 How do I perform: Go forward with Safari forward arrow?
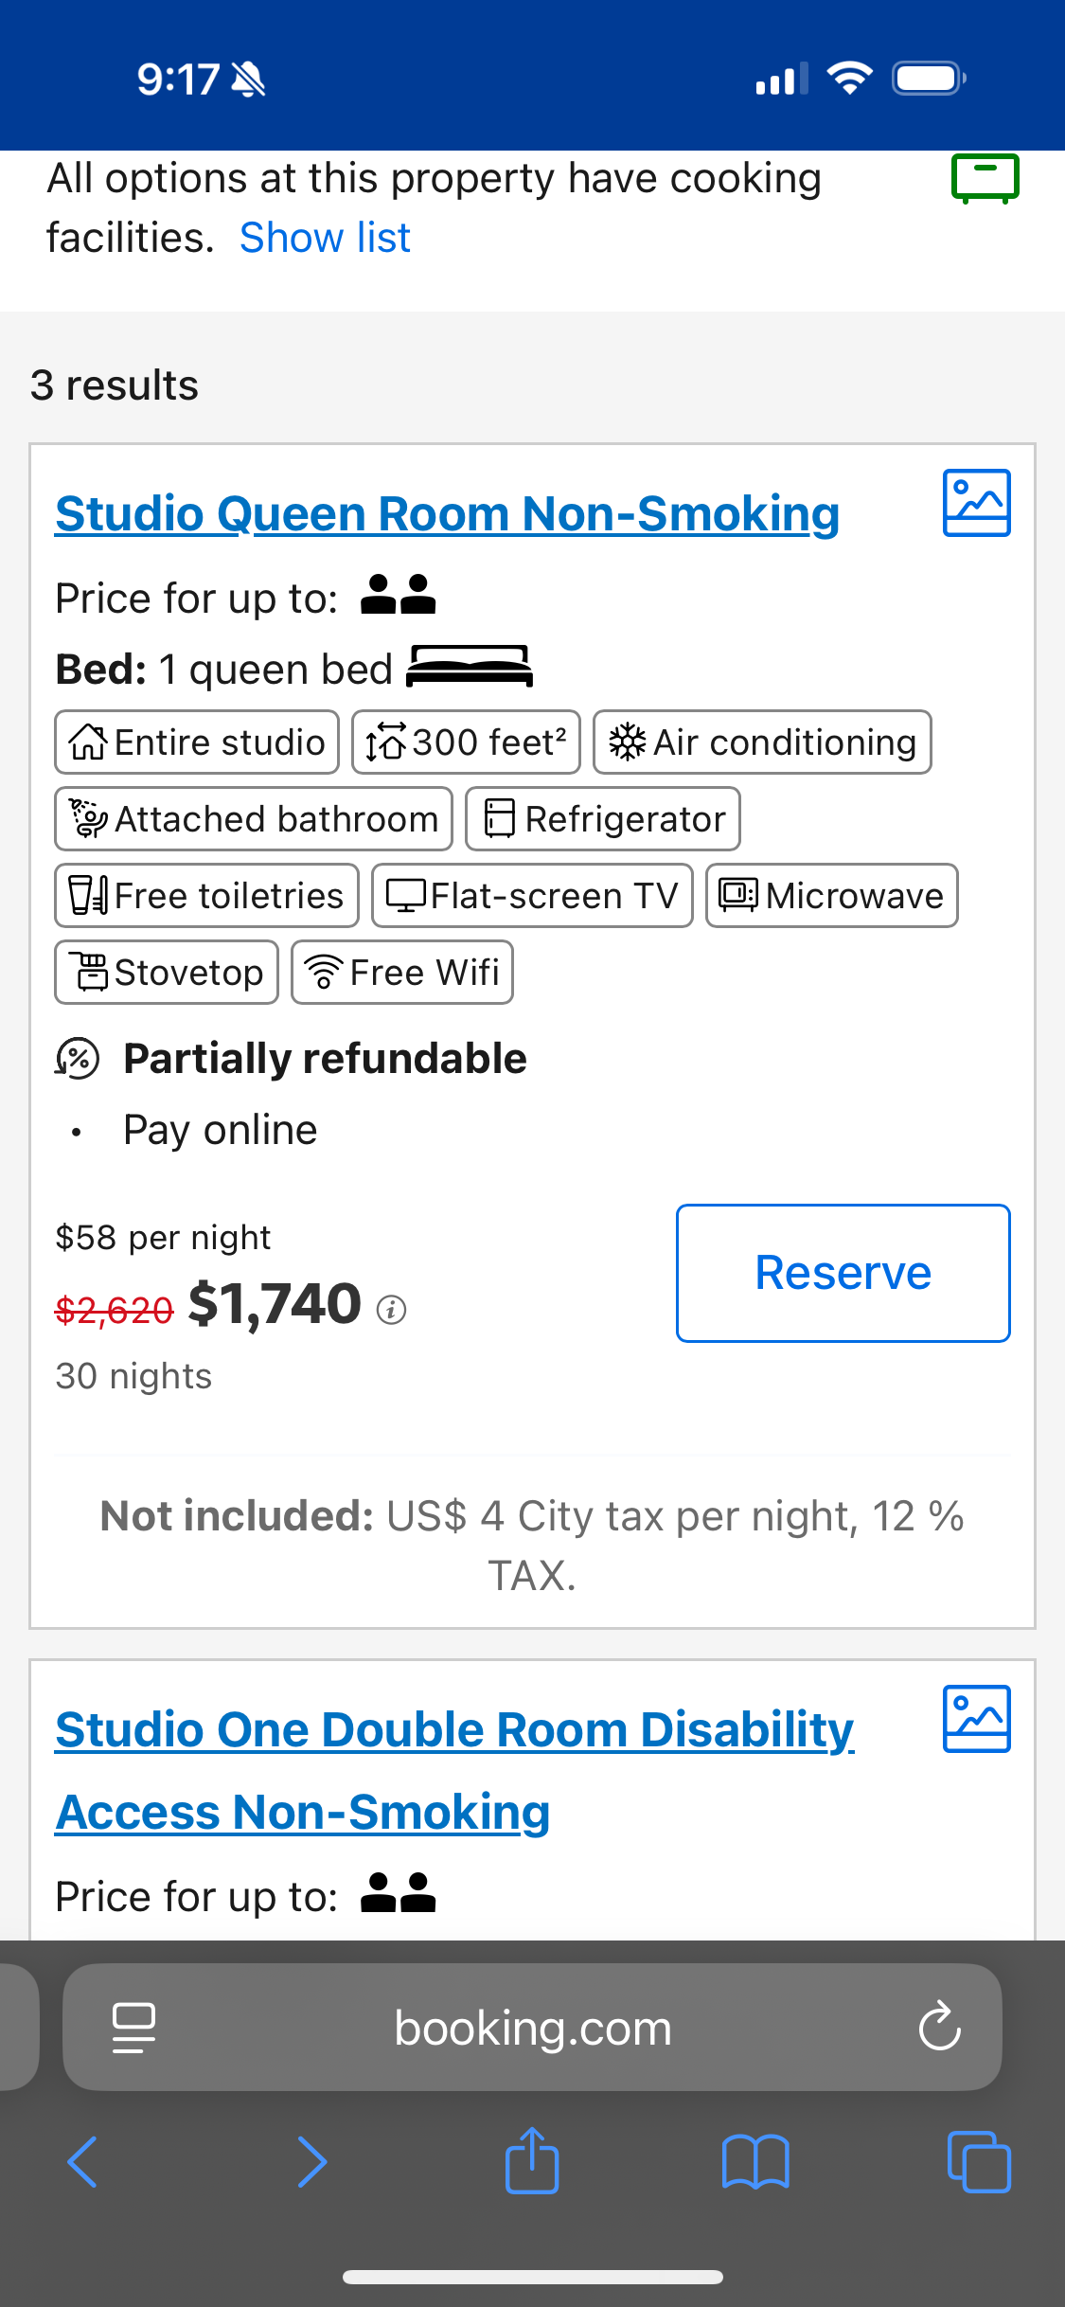(311, 2161)
